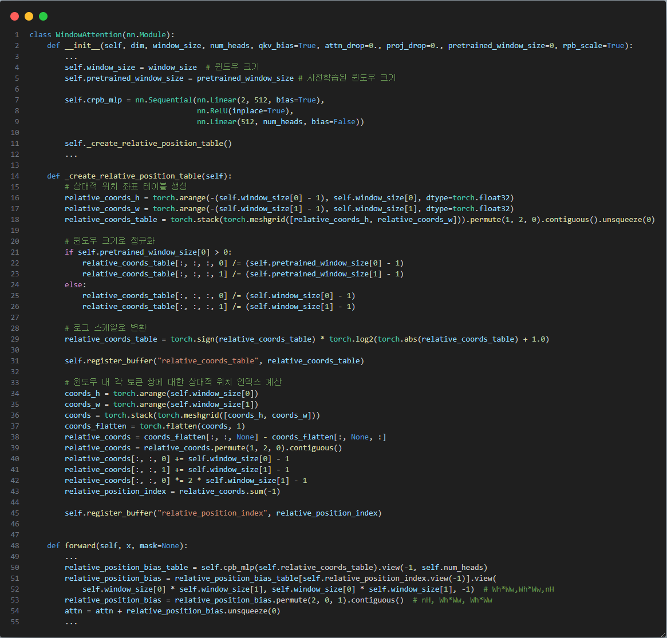The image size is (667, 638).
Task: Click '(self.window_size[0] - 1)' on line 25
Action: 301,295
